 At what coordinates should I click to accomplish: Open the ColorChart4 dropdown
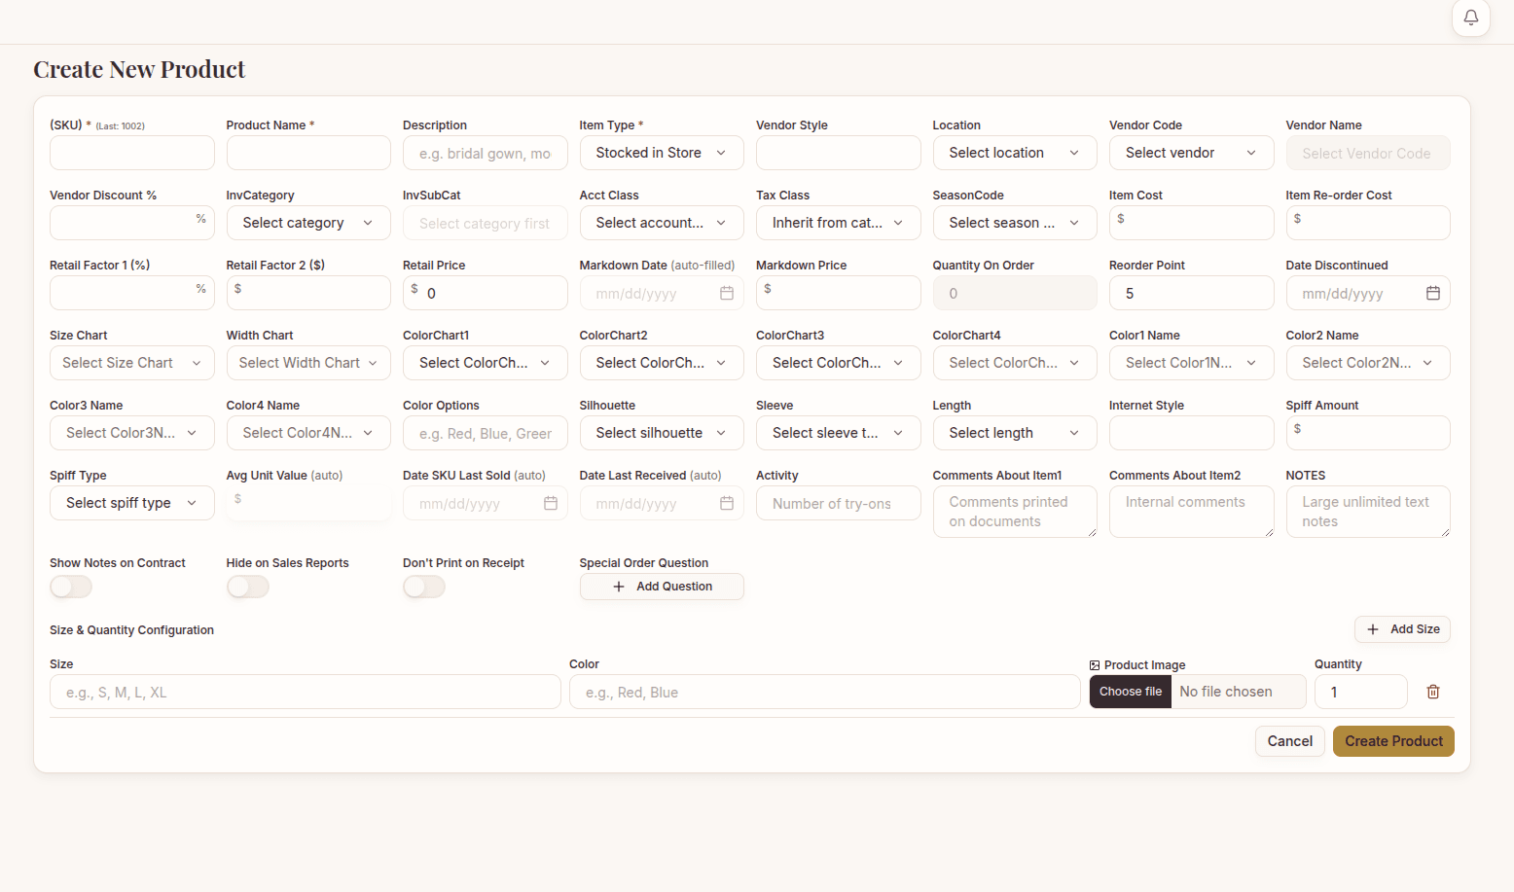click(x=1015, y=363)
